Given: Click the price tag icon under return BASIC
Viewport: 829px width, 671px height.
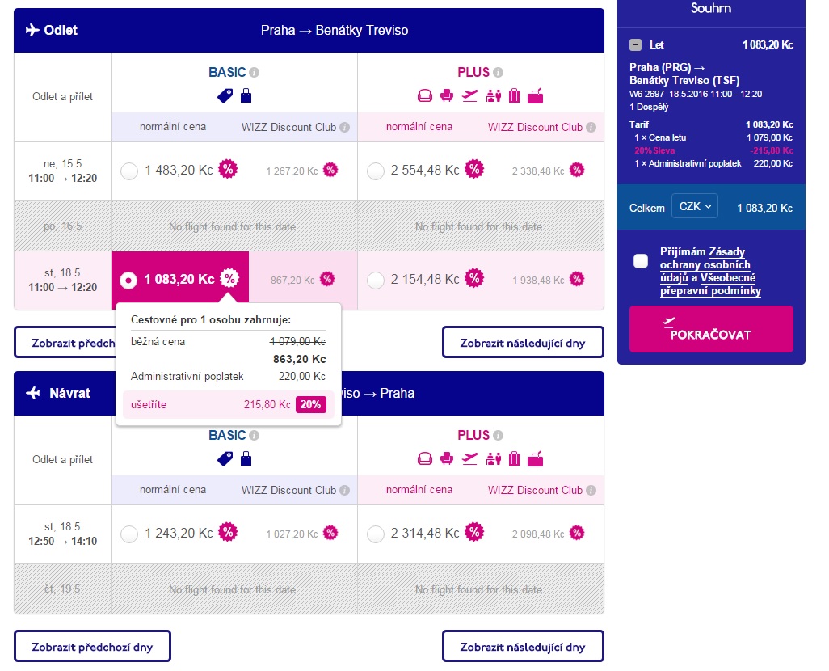Looking at the screenshot, I should [x=225, y=459].
